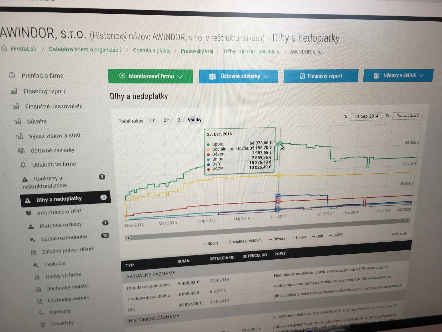
Task: Expand Účtovné závierky dropdown arrow
Action: click(x=266, y=76)
